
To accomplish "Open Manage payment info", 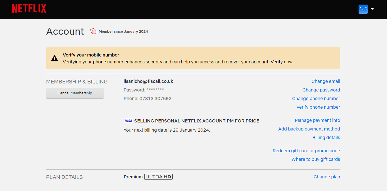I will 318,120.
